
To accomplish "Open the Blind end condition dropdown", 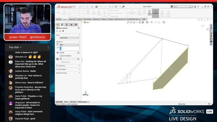I will pyautogui.click(x=70, y=45).
